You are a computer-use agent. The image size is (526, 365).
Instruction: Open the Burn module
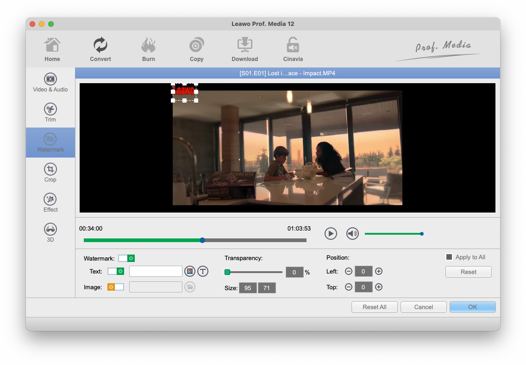[x=149, y=49]
